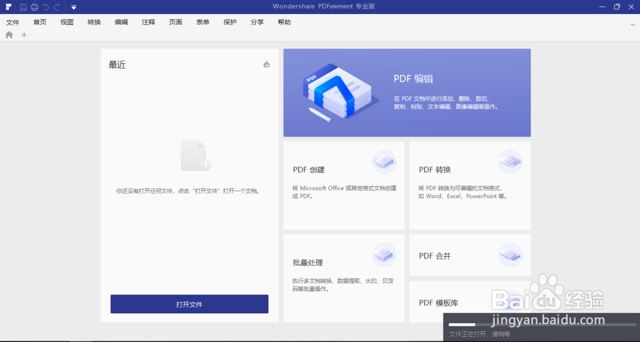Click the save icon in title bar
The image size is (640, 342).
coord(23,7)
